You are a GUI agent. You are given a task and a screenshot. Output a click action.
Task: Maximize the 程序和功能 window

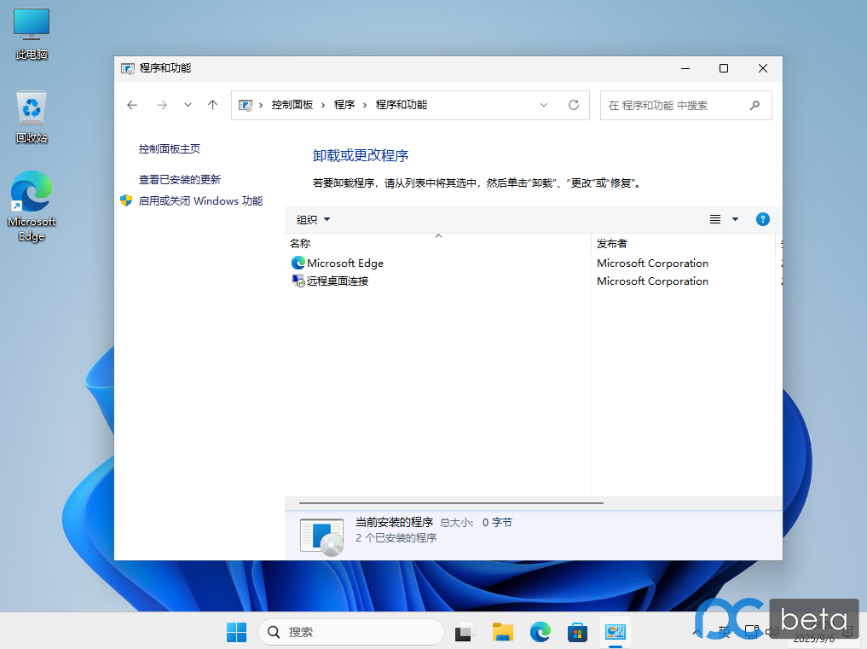coord(723,68)
